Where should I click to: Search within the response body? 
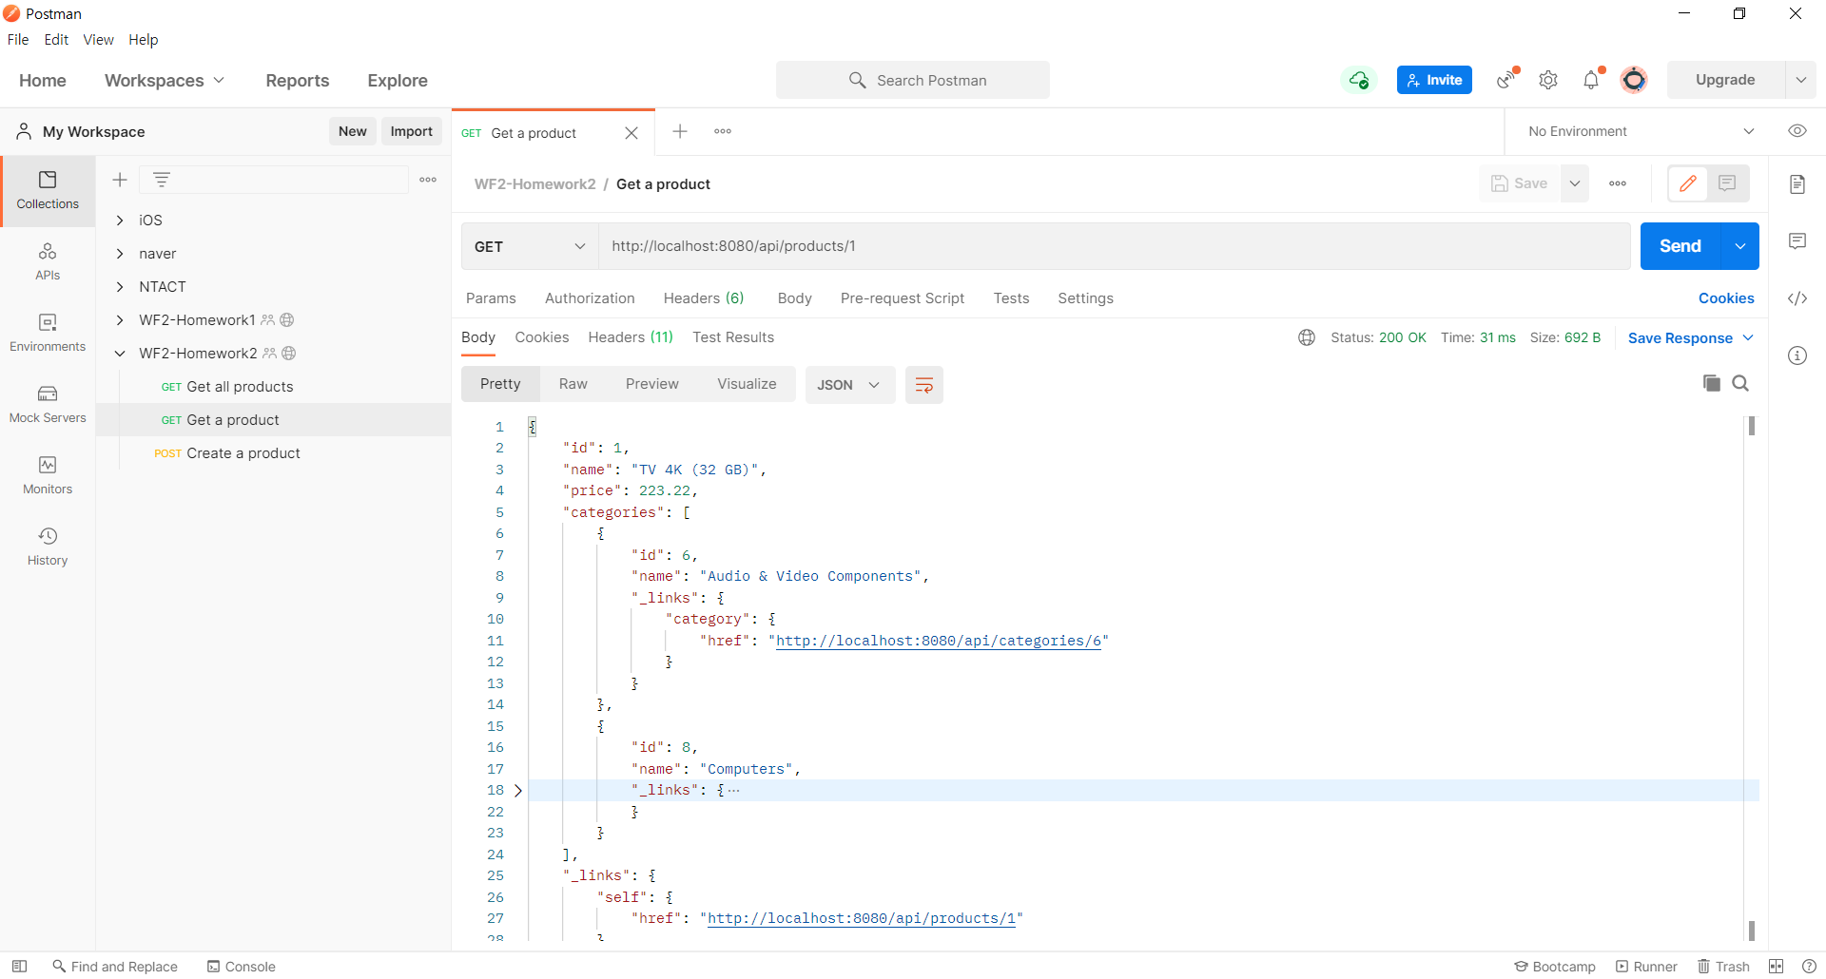click(1740, 383)
